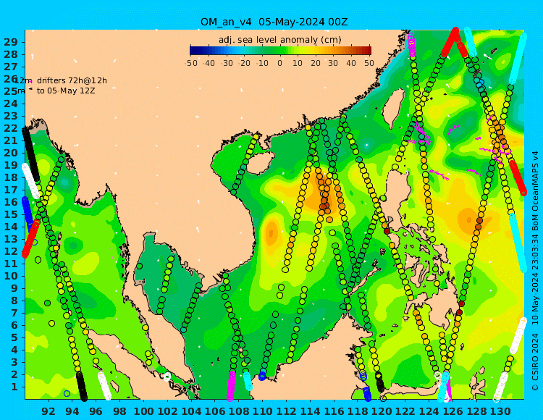Viewport: 543px width, 420px height.
Task: Select the "-20" colorbar tick label
Action: click(x=245, y=64)
